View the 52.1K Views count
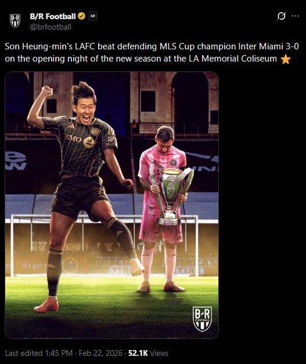Viewport: 306px width, 364px height. tap(148, 353)
